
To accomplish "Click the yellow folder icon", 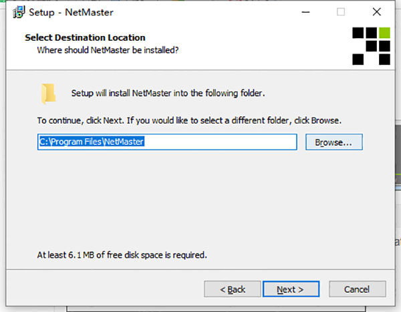I will click(47, 93).
